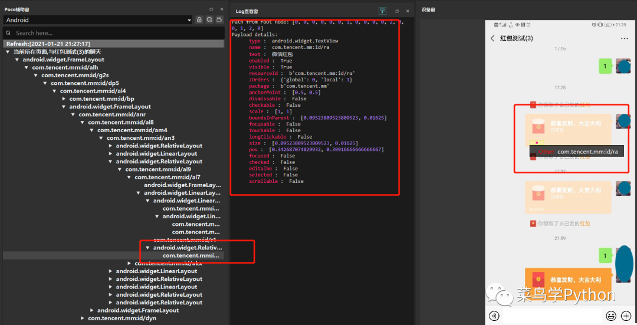Click the 'text : 微信红包' log line

[271, 54]
